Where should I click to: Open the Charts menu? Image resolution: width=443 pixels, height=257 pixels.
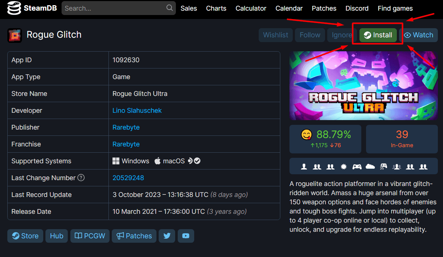(x=216, y=8)
